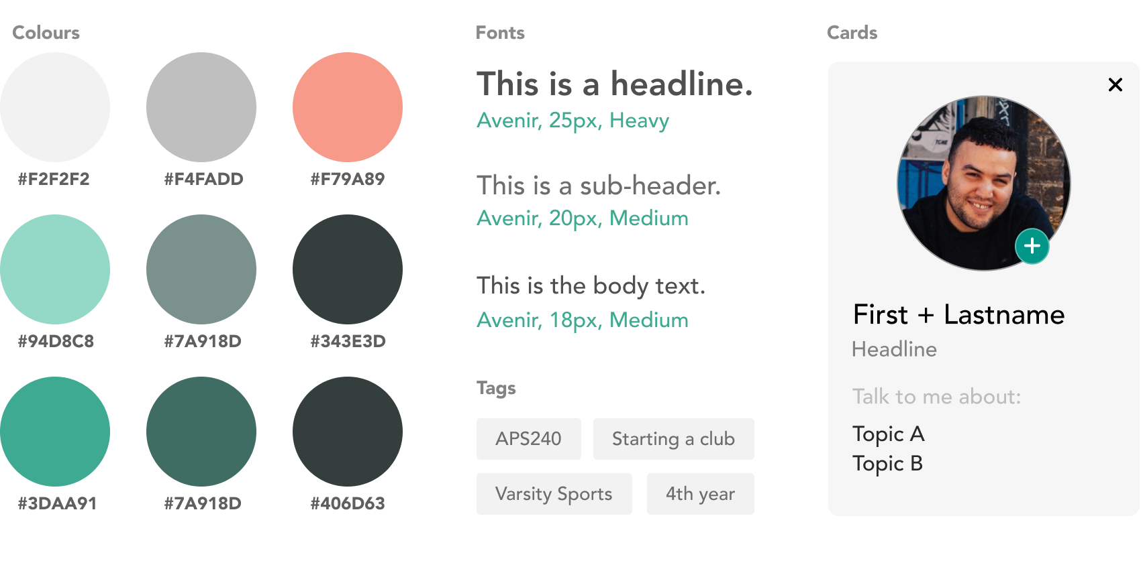The height and width of the screenshot is (571, 1141).
Task: Select Topic B on the card
Action: point(888,464)
